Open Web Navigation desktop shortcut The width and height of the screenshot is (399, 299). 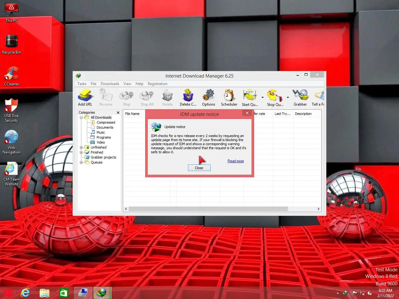tap(12, 142)
